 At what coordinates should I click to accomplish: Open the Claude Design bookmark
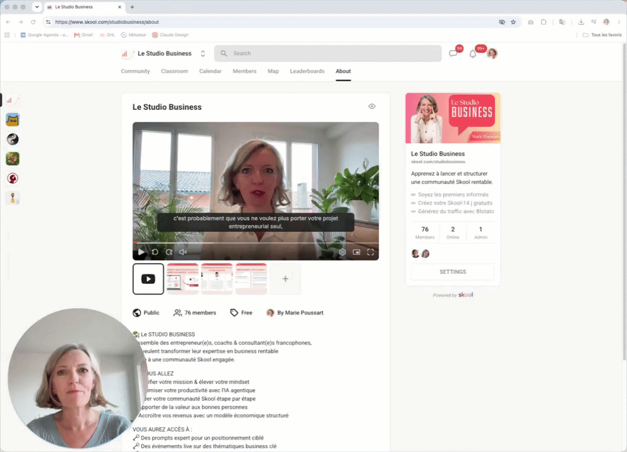170,35
